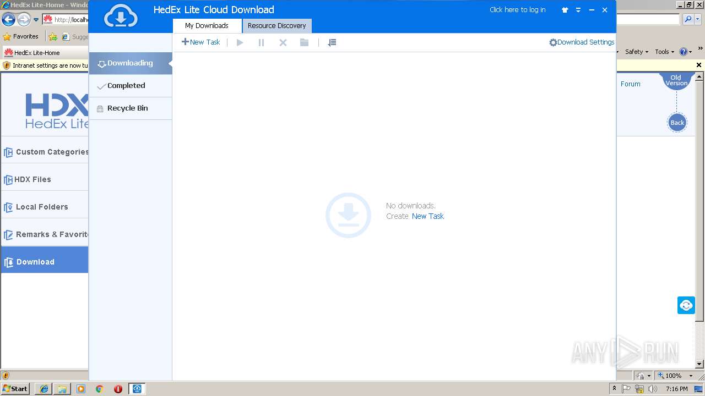705x396 pixels.
Task: Click the Action Center flag tray icon
Action: 626,389
